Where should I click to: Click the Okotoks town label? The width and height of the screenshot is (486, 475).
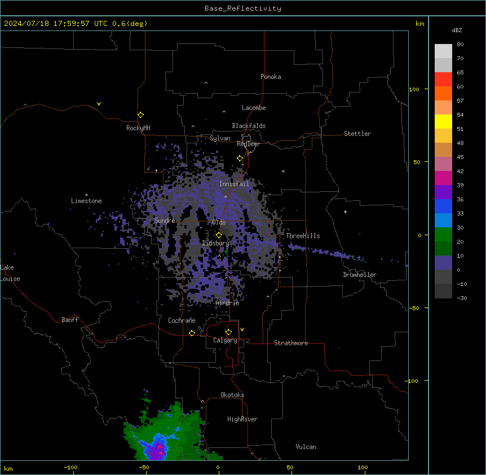pyautogui.click(x=232, y=395)
